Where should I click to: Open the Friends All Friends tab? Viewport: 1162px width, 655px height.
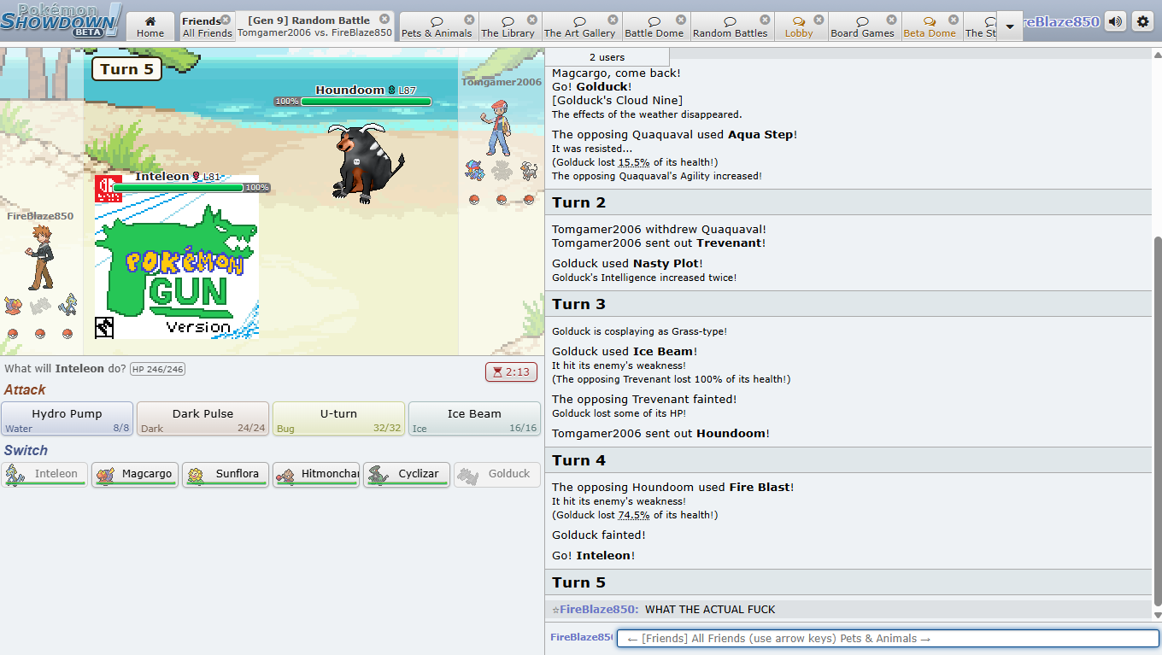(x=207, y=26)
